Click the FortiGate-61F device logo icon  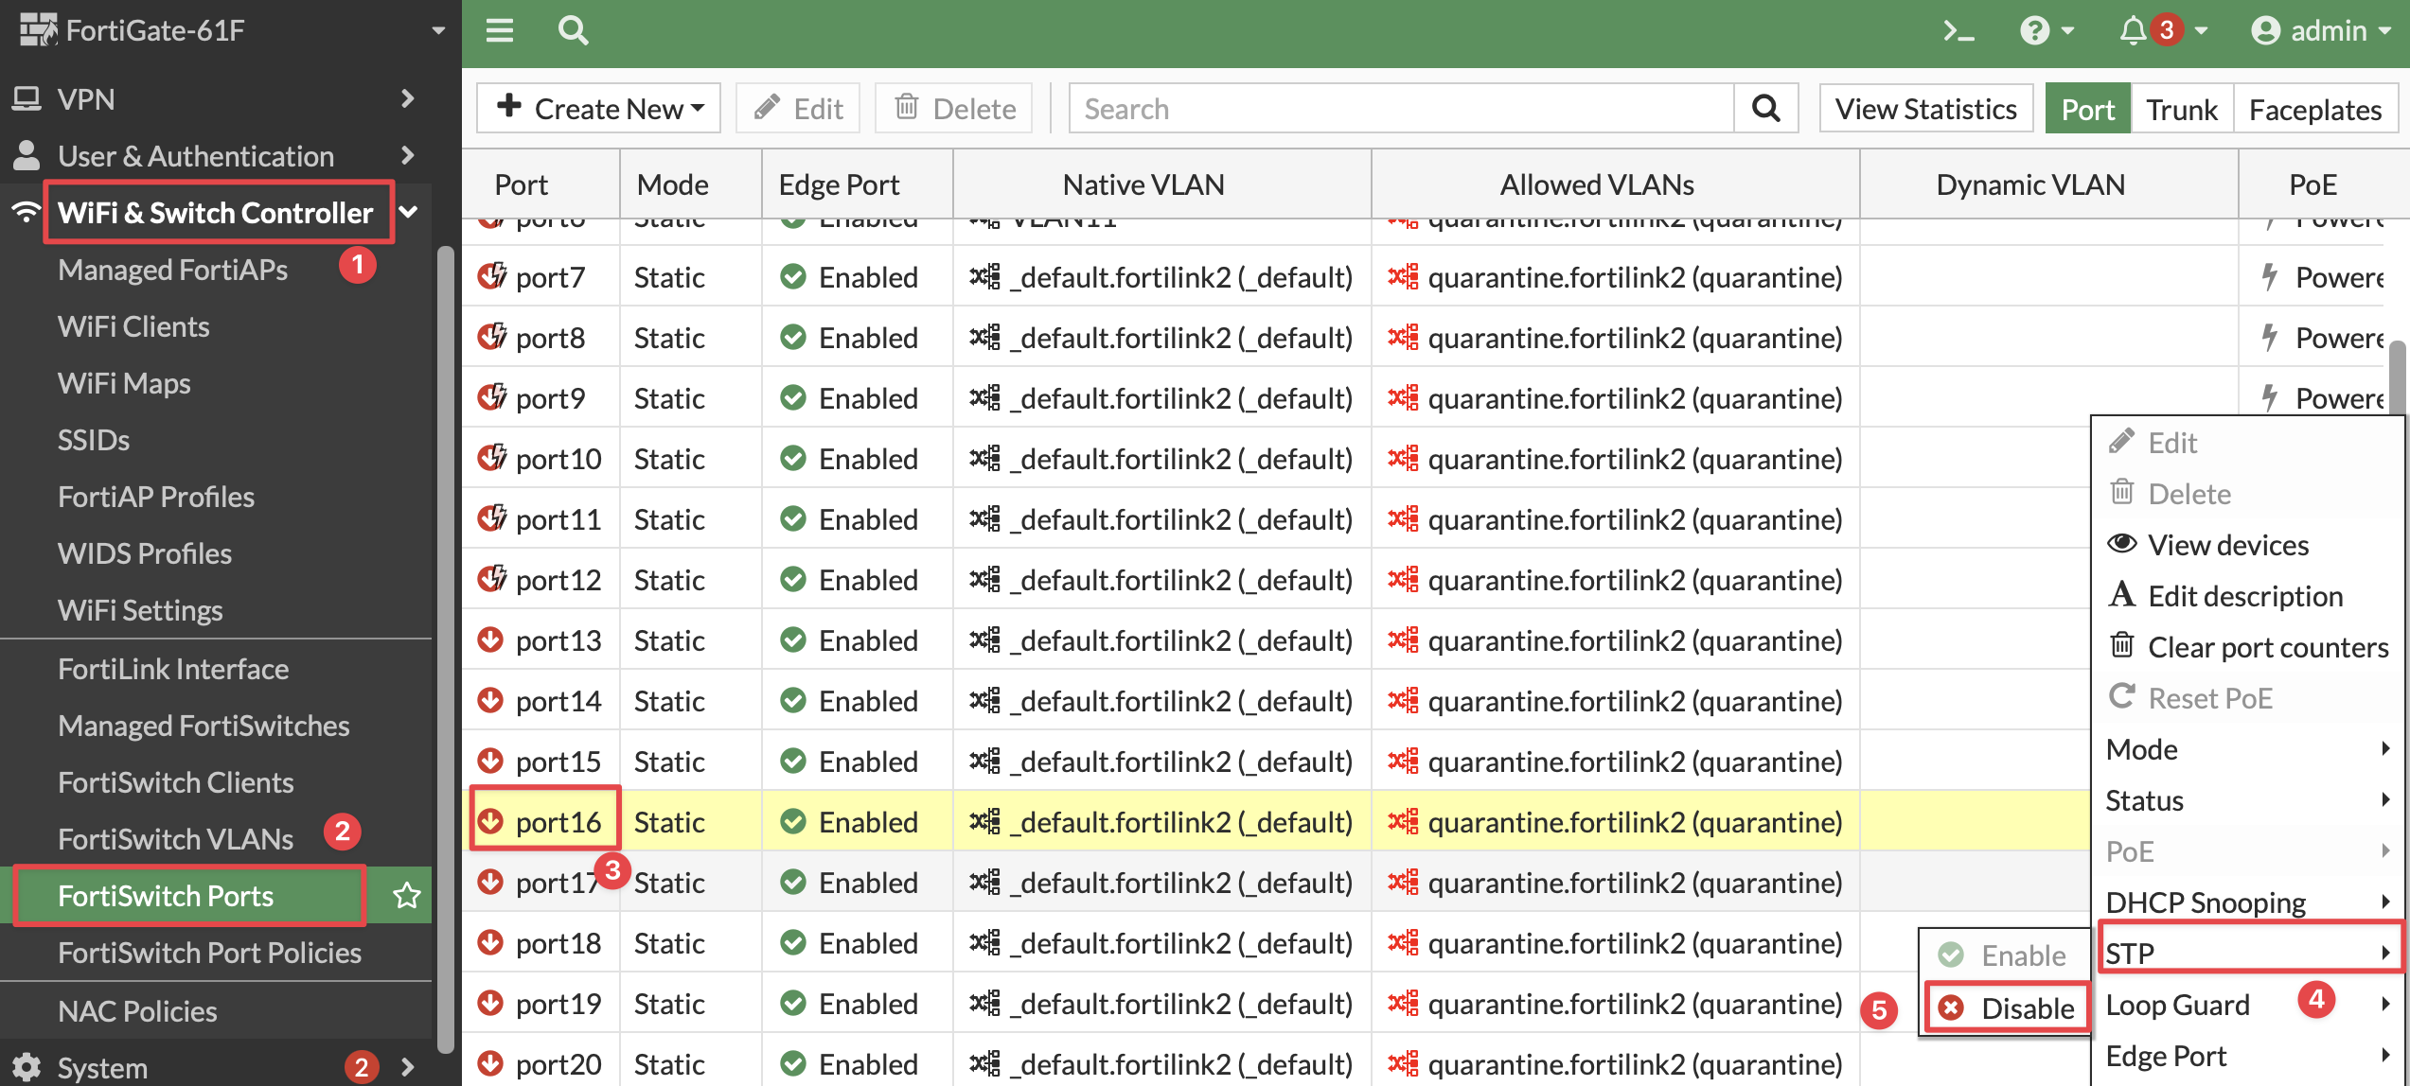point(38,30)
